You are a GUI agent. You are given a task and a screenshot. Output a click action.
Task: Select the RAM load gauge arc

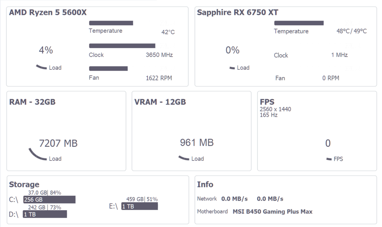tap(37, 155)
